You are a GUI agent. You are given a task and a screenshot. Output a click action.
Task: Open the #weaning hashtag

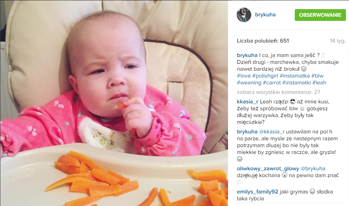[249, 83]
